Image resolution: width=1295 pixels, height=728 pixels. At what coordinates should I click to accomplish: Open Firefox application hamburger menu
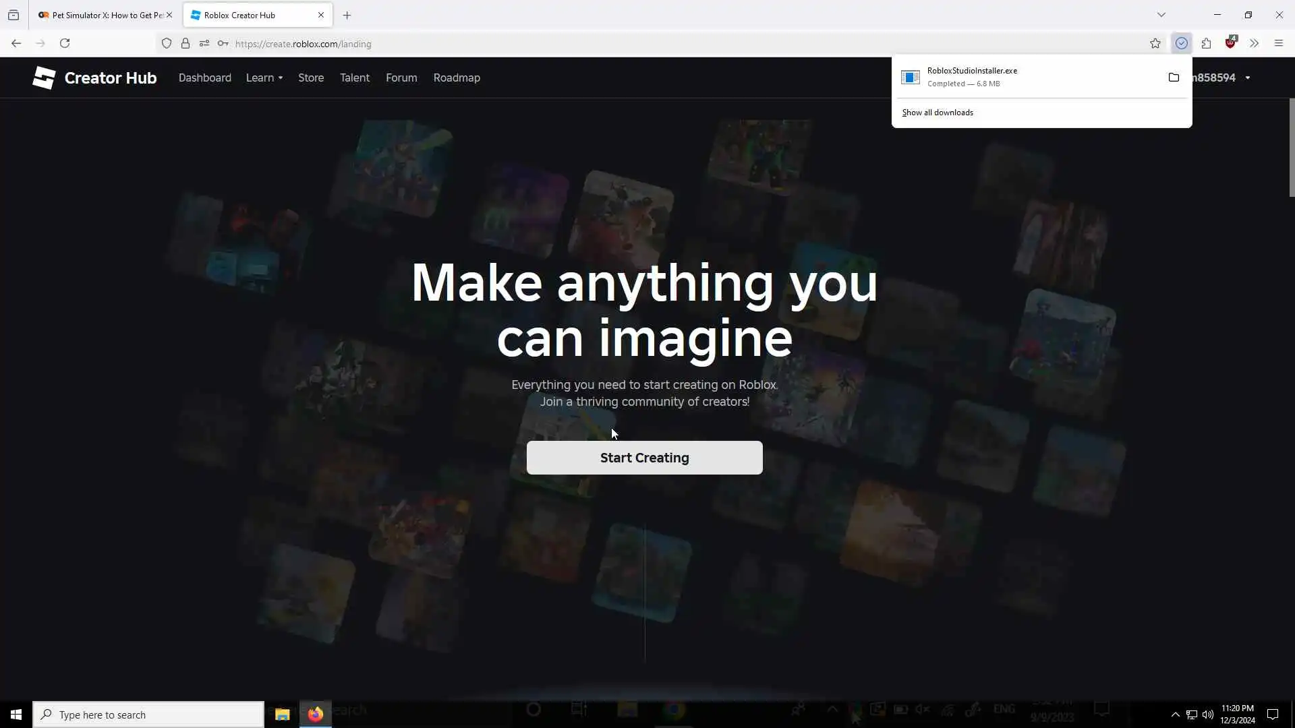click(x=1278, y=43)
